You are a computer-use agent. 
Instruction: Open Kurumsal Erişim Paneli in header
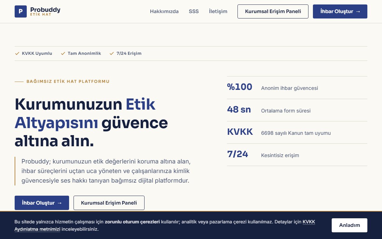(x=273, y=11)
